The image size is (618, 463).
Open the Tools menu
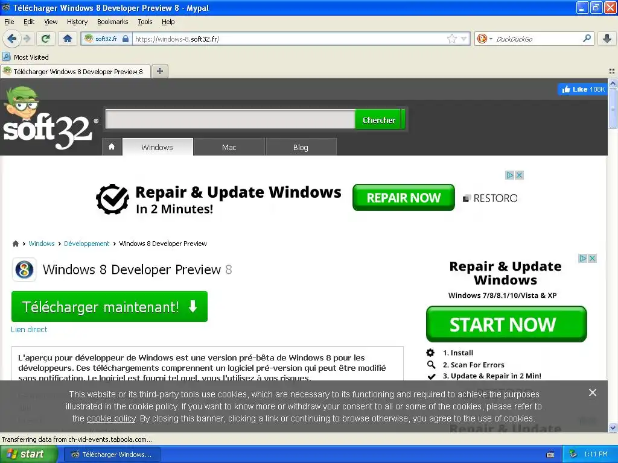click(x=145, y=22)
